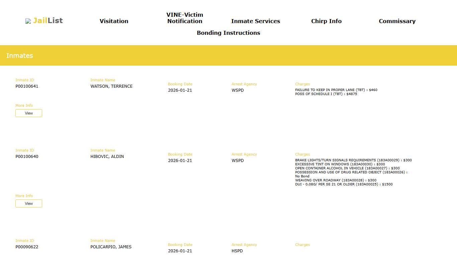Screen dimensions: 457x257
Task: Select inmate ID P00090622
Action: pos(27,247)
